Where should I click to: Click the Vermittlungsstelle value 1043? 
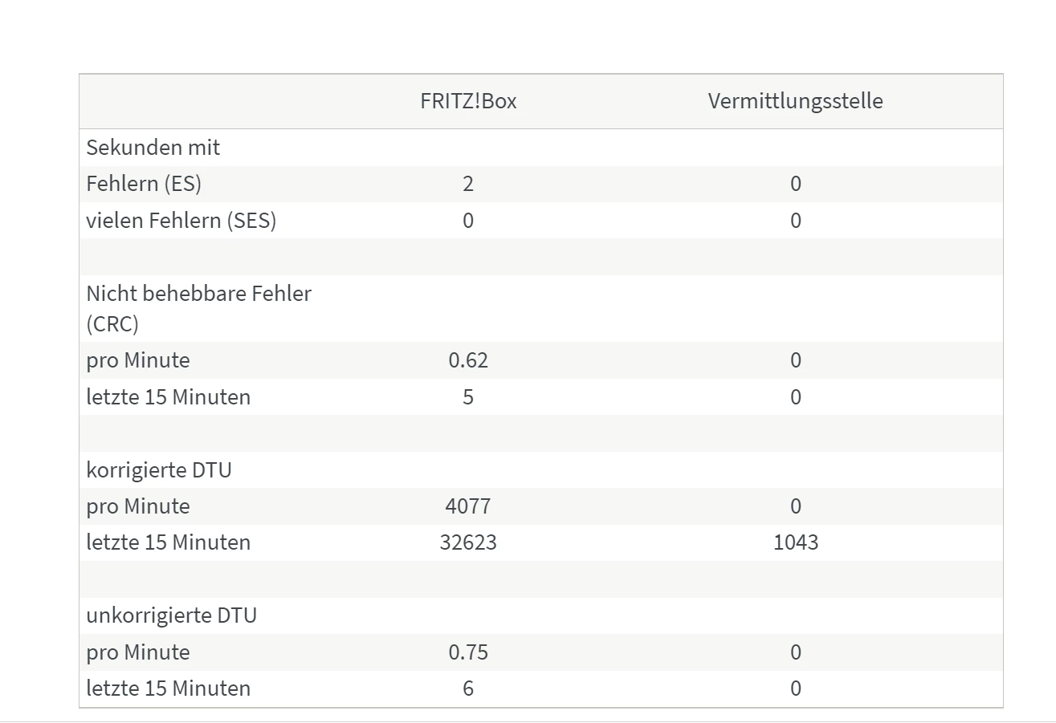(x=796, y=542)
